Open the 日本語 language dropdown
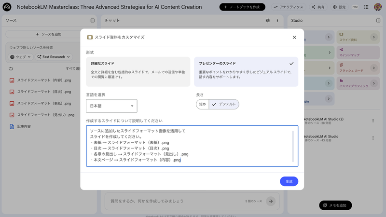The image size is (386, 217). click(x=111, y=106)
